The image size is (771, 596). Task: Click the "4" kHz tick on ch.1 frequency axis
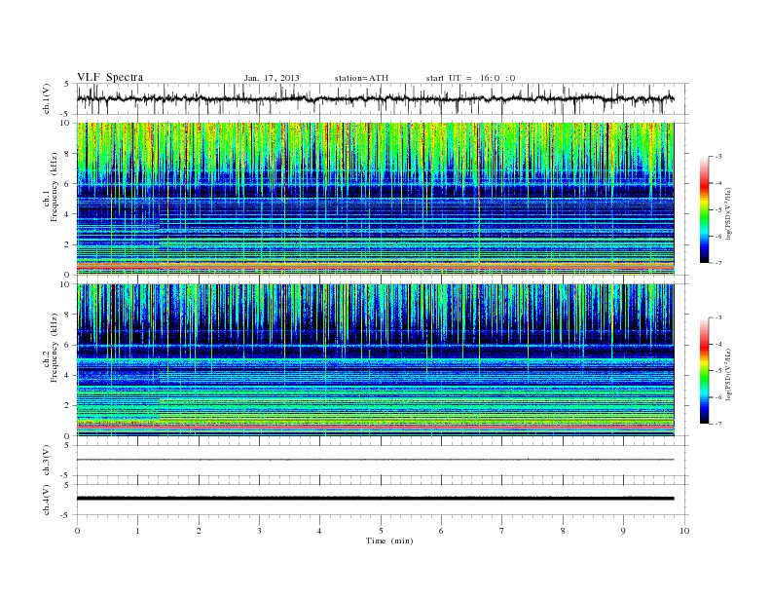[67, 214]
